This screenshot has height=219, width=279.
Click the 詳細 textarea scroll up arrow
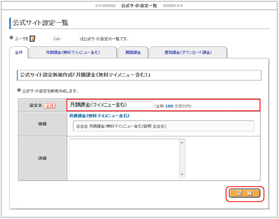(x=182, y=143)
